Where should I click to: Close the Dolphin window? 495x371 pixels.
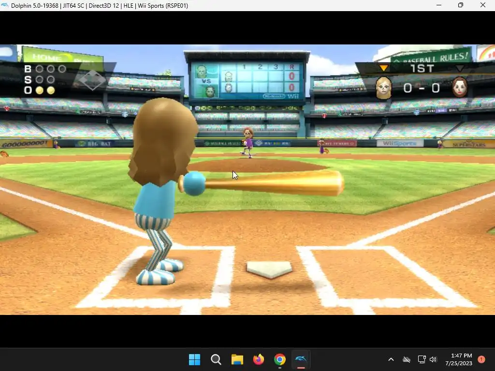[483, 5]
